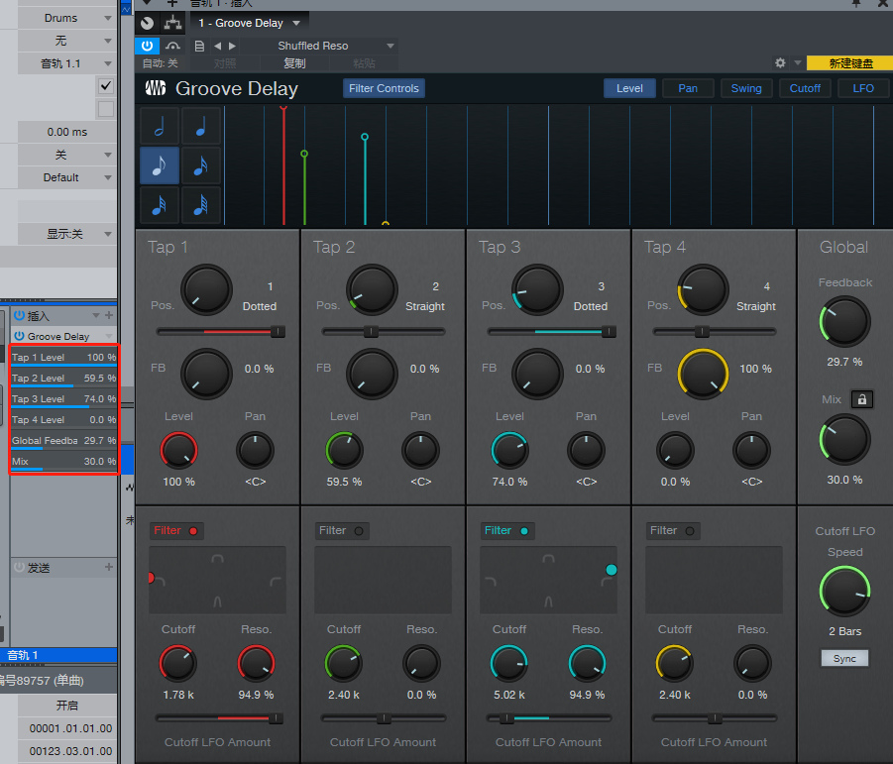Enable Tap 4 Filter toggle
This screenshot has height=764, width=893.
(x=673, y=530)
